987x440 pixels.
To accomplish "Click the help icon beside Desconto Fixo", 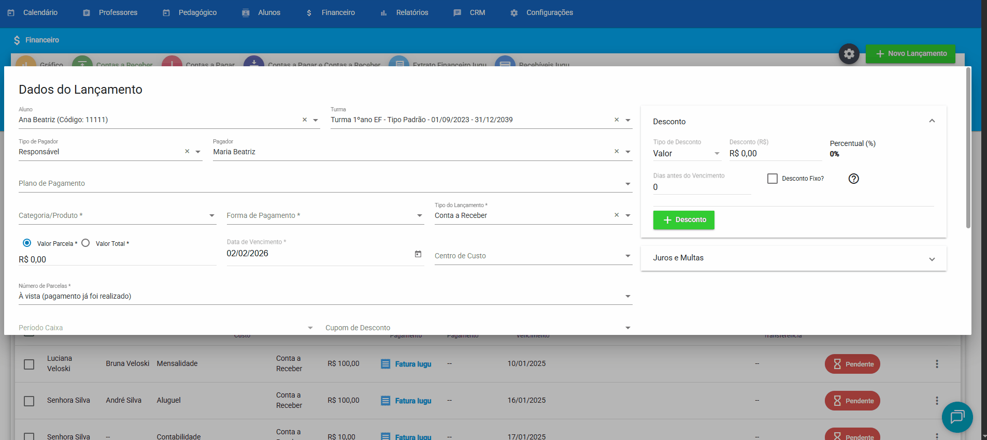I will tap(853, 179).
